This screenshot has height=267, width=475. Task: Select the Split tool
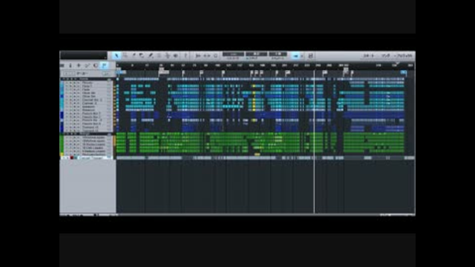(133, 56)
